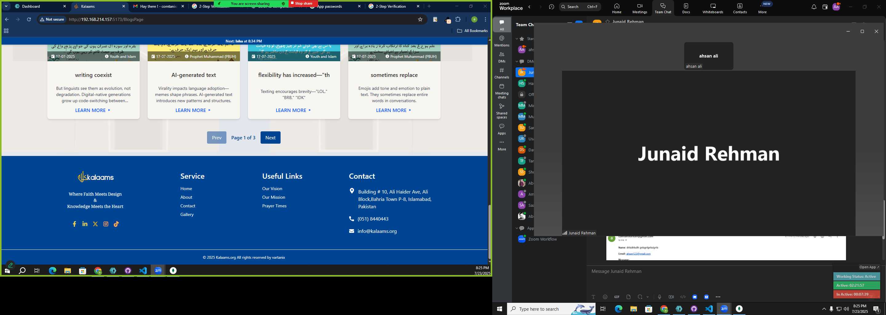Open the Docs tab in Zoom
The width and height of the screenshot is (886, 315).
(686, 9)
